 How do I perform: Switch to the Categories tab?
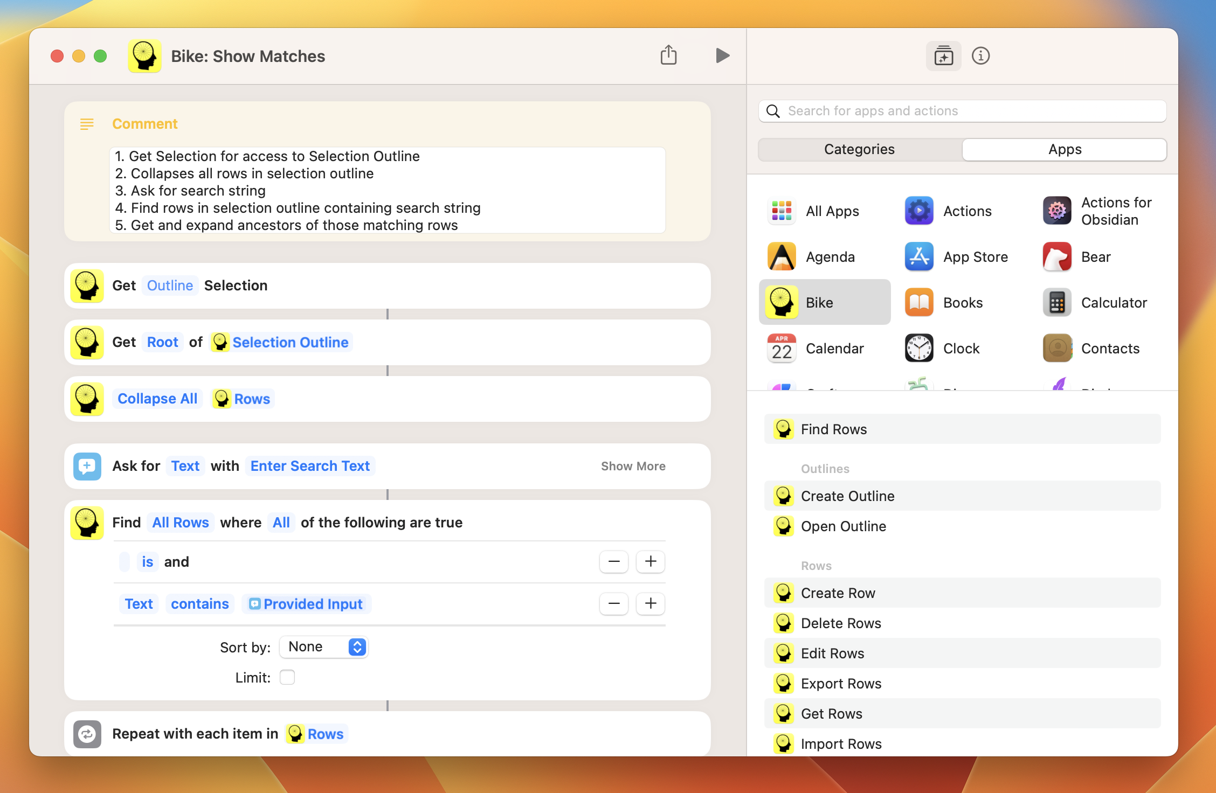[859, 149]
